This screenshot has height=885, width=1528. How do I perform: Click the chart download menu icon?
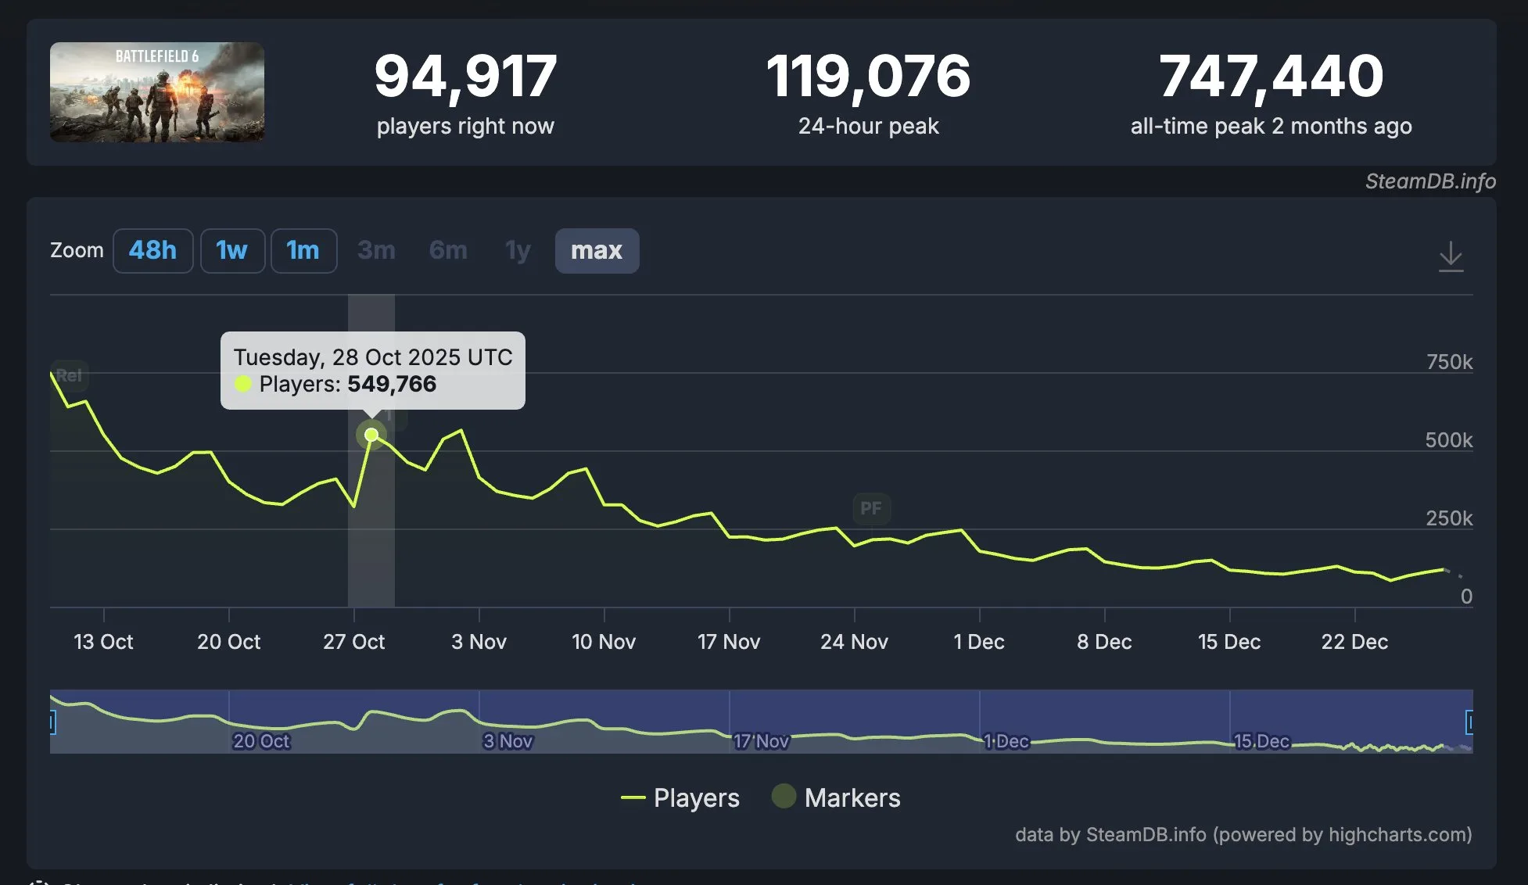[1451, 256]
